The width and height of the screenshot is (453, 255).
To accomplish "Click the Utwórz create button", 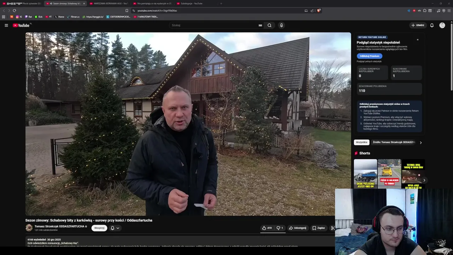I will pyautogui.click(x=418, y=25).
